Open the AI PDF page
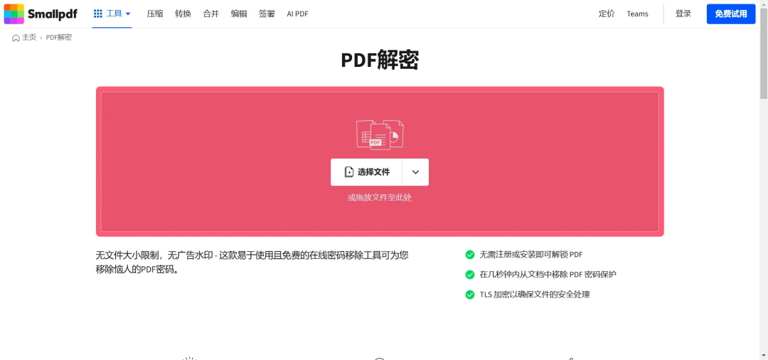Screen dimensions: 768x360 click(297, 14)
